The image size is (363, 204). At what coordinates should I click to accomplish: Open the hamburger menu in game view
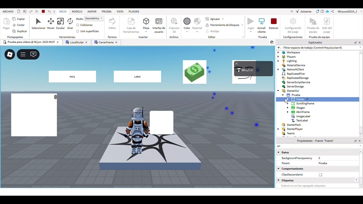click(23, 54)
